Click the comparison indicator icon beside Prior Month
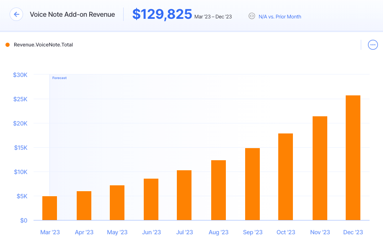 coord(251,16)
